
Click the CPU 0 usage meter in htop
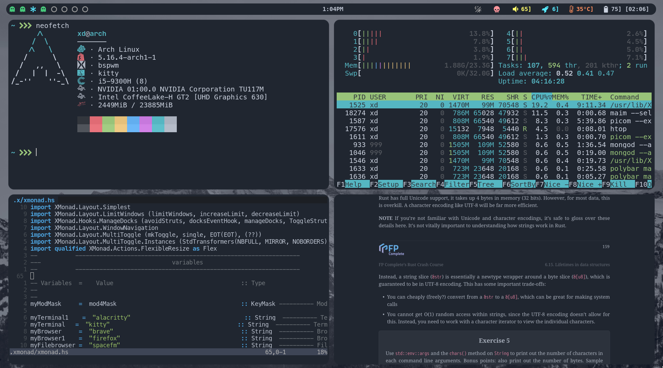pyautogui.click(x=423, y=33)
